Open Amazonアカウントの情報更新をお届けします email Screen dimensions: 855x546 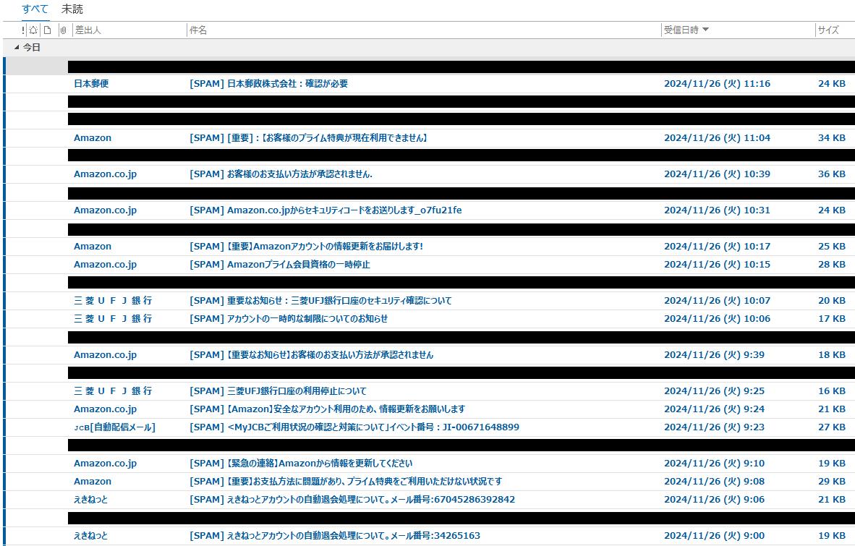(x=307, y=247)
